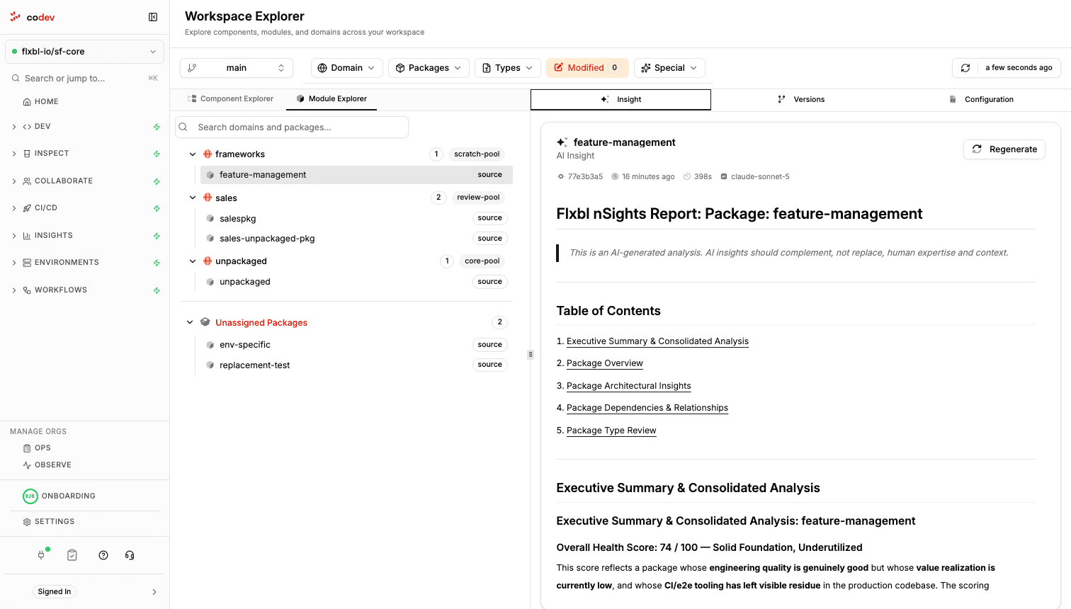This screenshot has height=609, width=1071.
Task: Click the lightning bolt next to WORKFLOWS
Action: coord(157,290)
